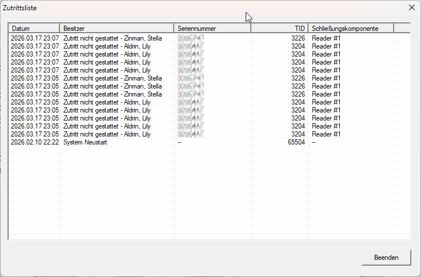Sort entries by Besitzer column header
421x277 pixels.
click(x=117, y=28)
